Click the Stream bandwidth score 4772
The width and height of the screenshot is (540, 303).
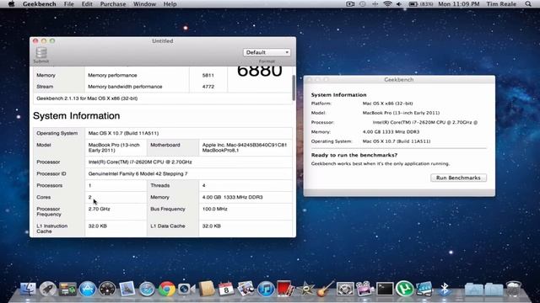208,87
